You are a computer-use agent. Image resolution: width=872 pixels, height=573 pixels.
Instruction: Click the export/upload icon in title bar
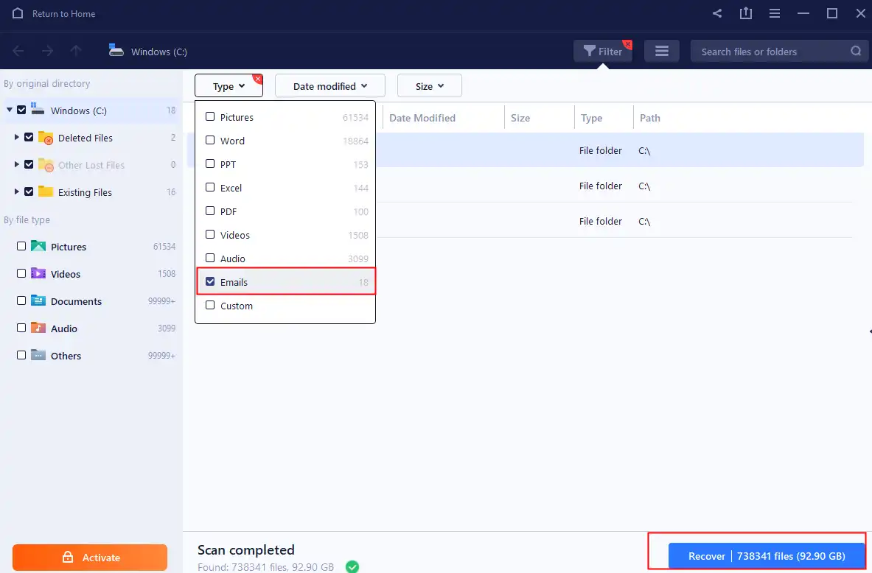(746, 13)
